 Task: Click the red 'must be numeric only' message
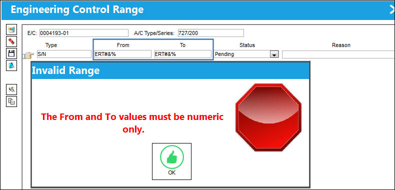click(x=132, y=123)
